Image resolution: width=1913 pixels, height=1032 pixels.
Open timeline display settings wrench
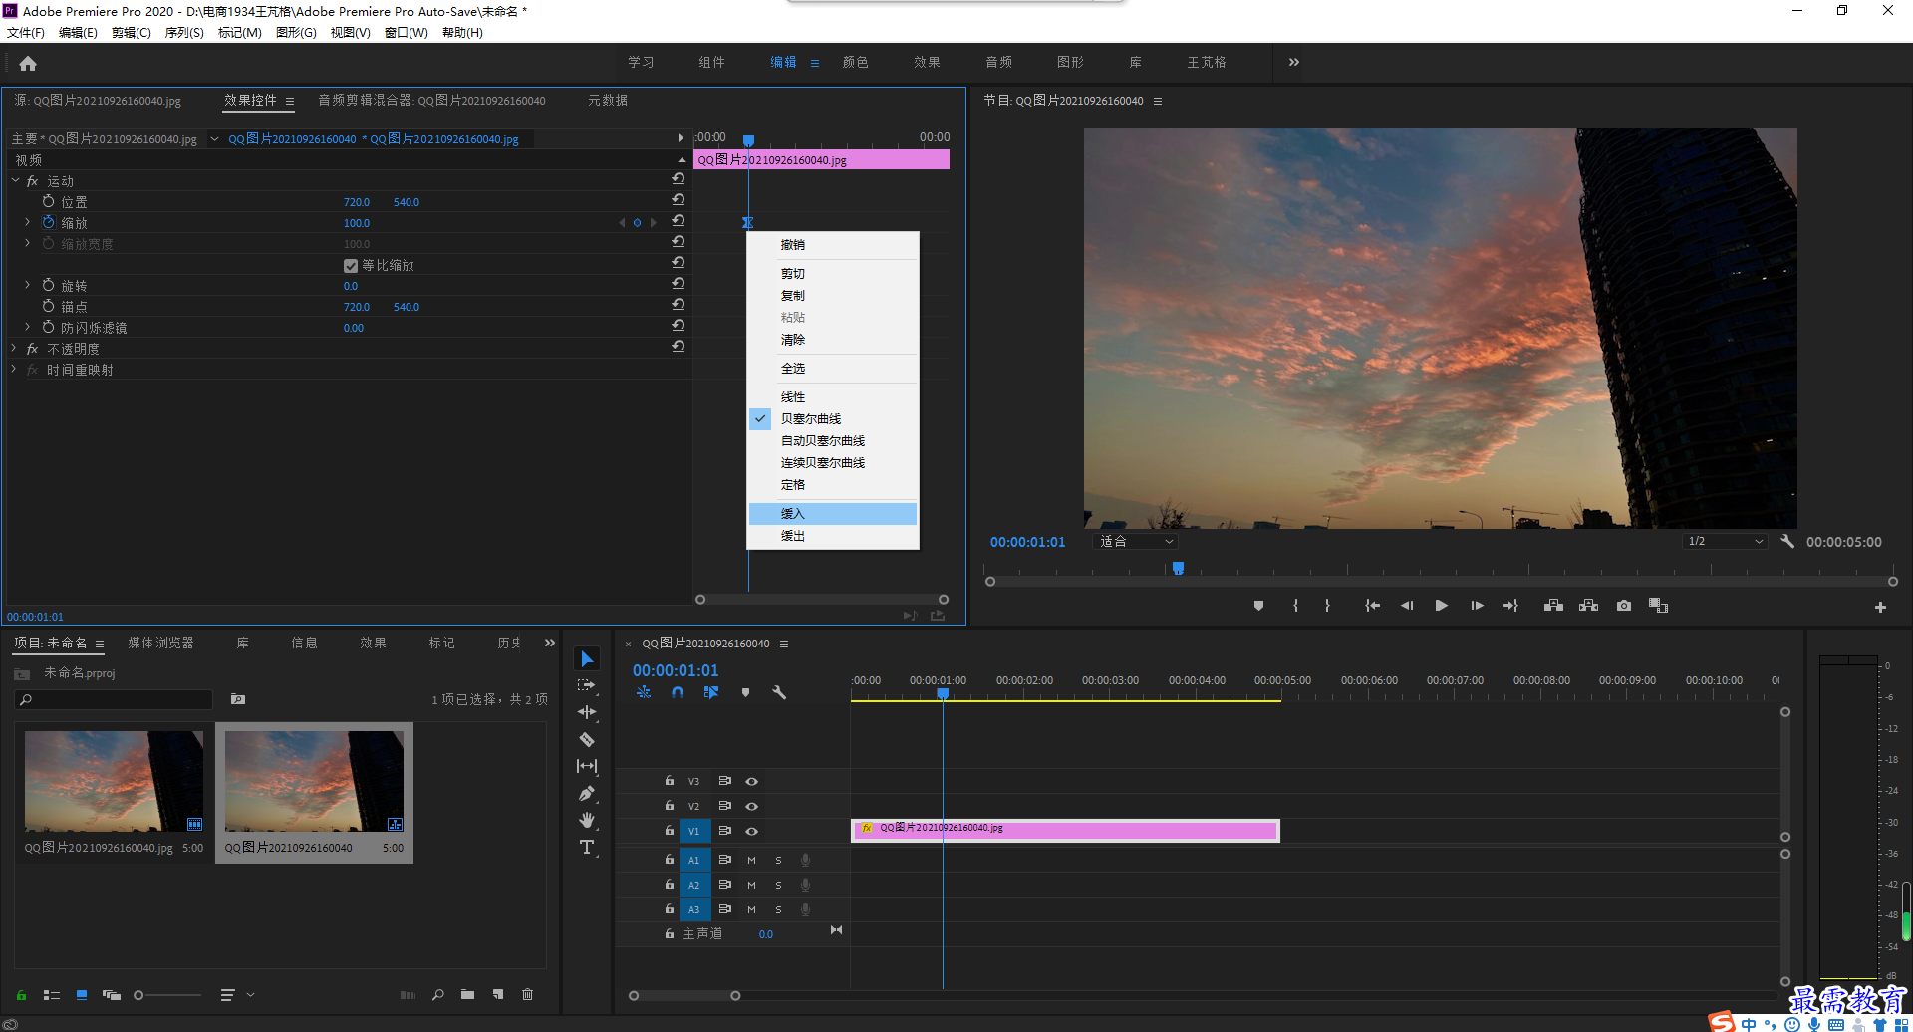tap(779, 692)
